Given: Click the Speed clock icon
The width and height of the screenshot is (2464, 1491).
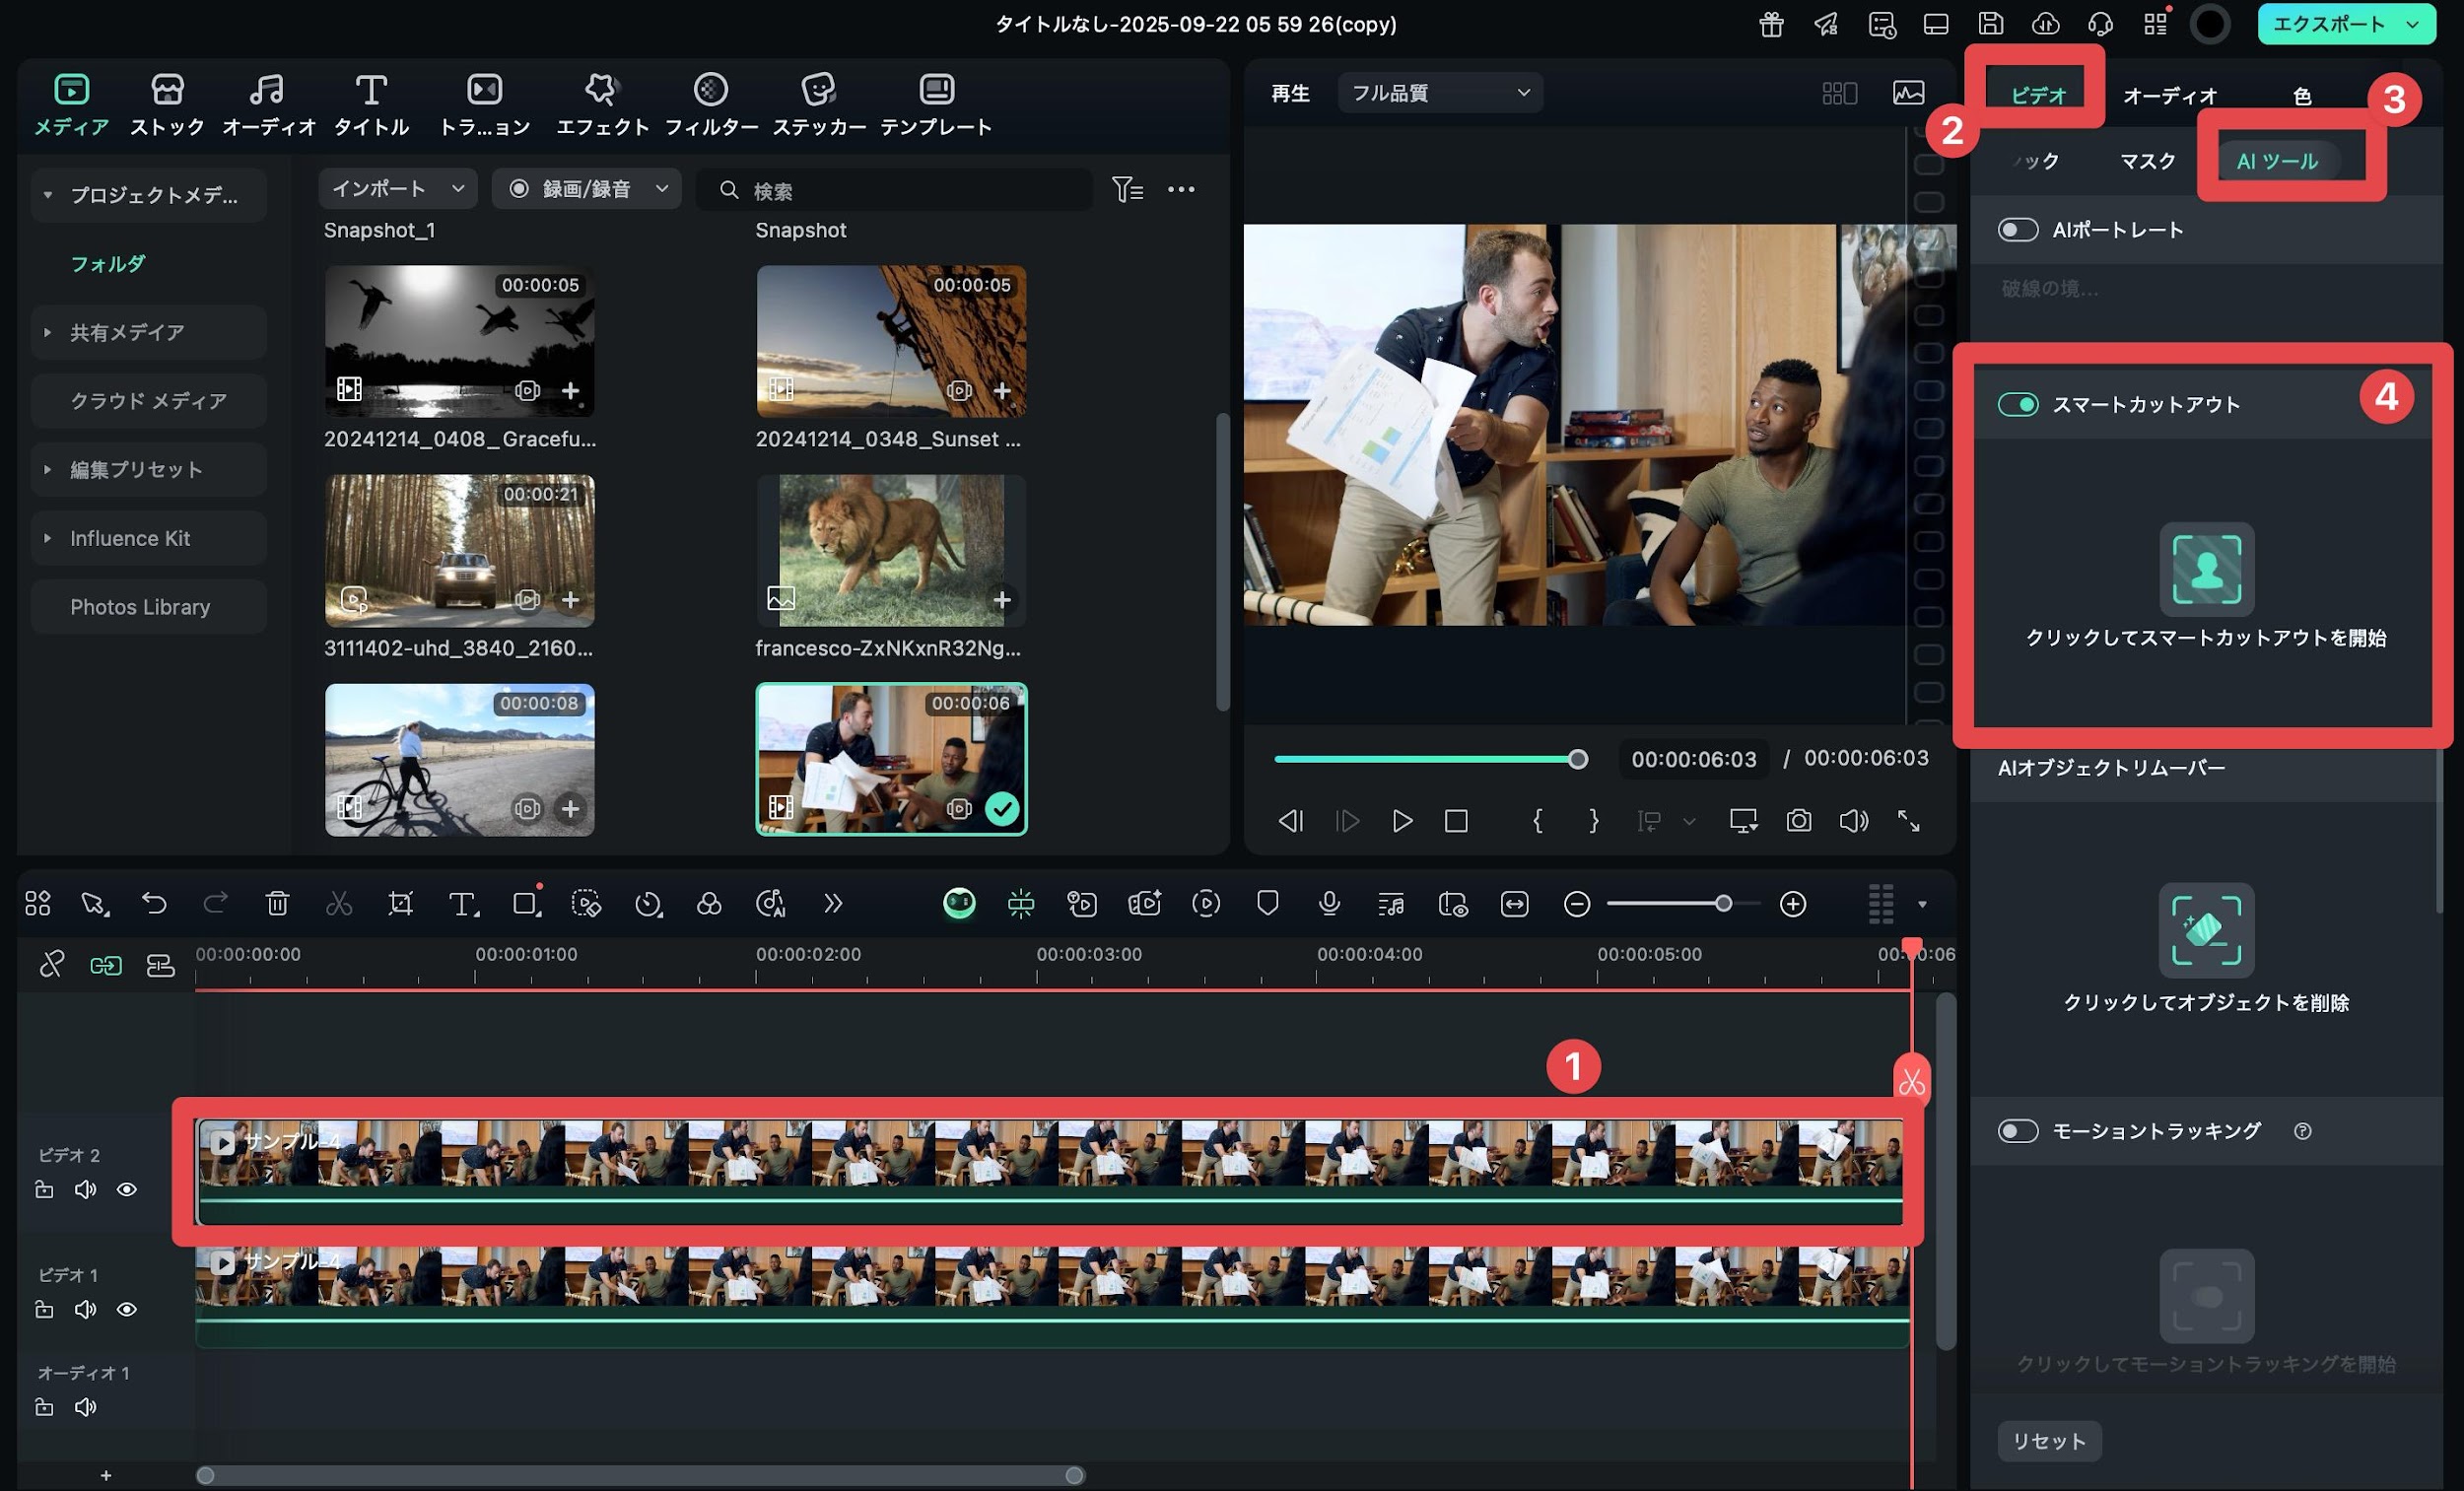Looking at the screenshot, I should (648, 904).
